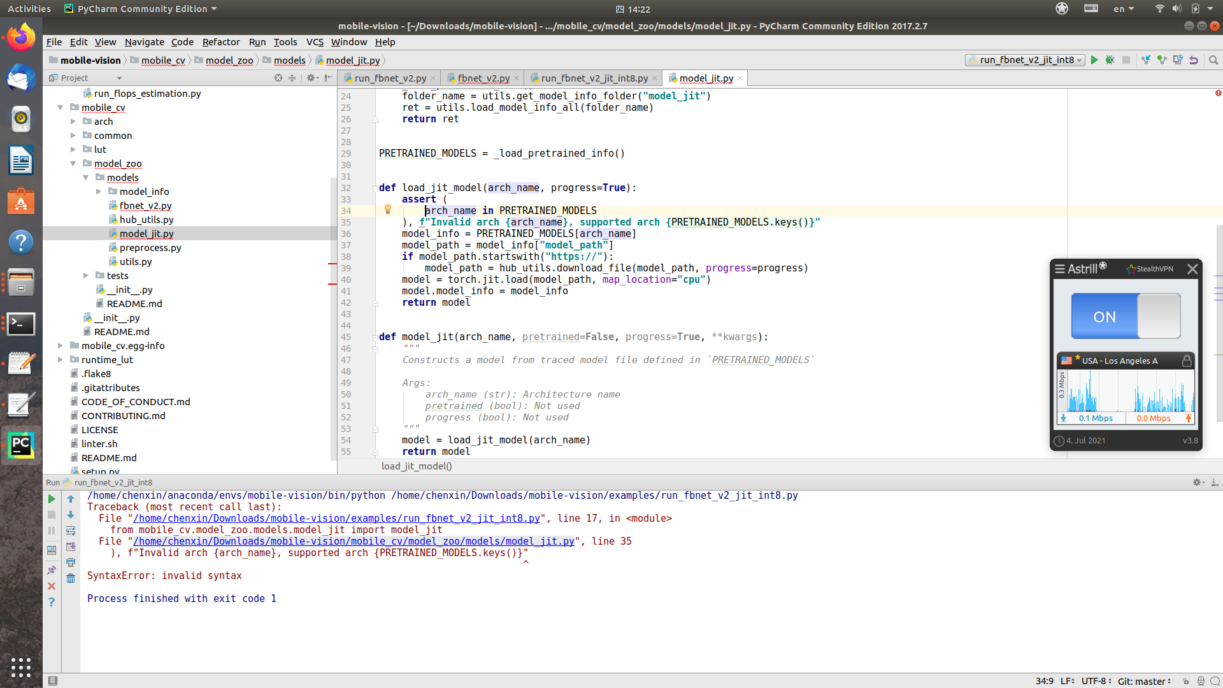Open Search Everywhere with the magnifier icon
Screen dimensions: 1223x688
pos(1213,60)
